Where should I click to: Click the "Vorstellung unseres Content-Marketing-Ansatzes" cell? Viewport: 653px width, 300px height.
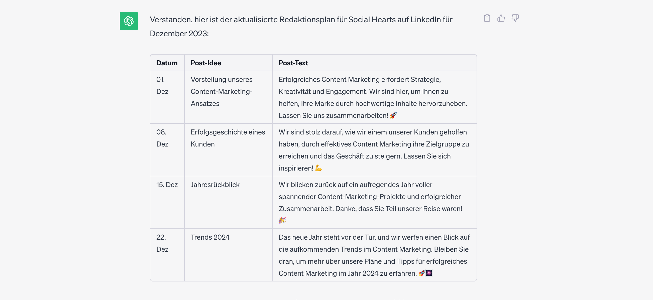pyautogui.click(x=221, y=91)
